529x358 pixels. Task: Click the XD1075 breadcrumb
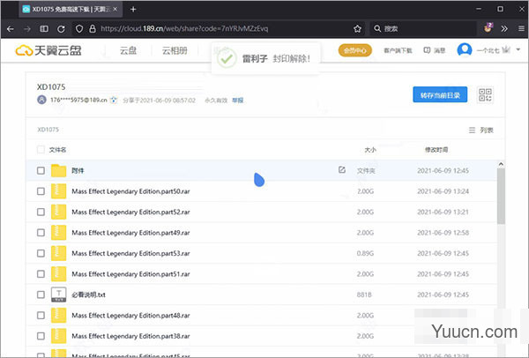(48, 130)
